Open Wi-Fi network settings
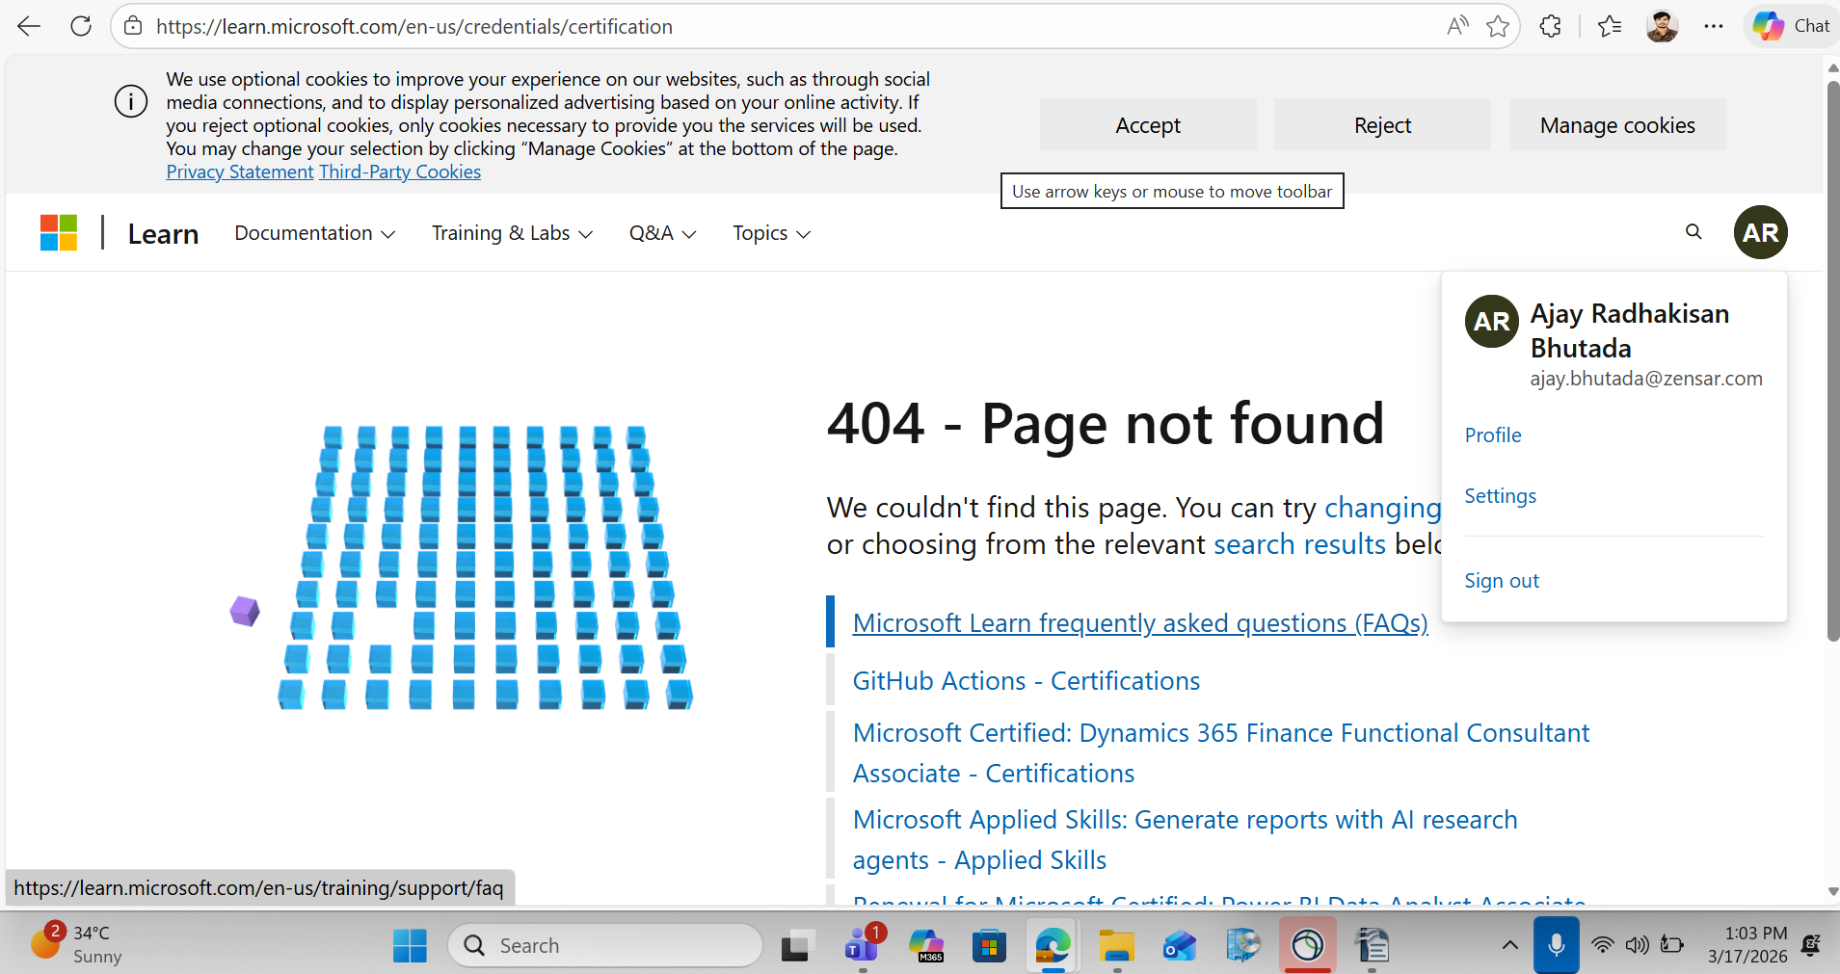This screenshot has height=974, width=1840. point(1602,945)
